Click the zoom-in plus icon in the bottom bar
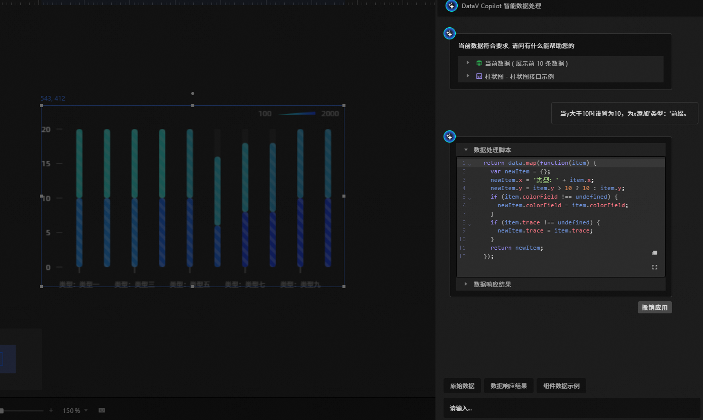The height and width of the screenshot is (420, 703). 51,410
